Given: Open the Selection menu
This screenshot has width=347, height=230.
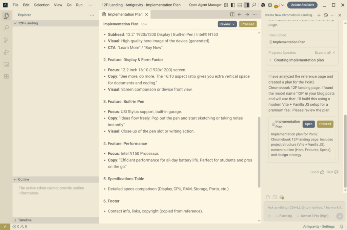Looking at the screenshot, I should tap(42, 5).
